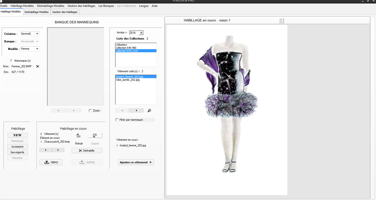Click the small square icon in the Habillage header

tap(282, 21)
